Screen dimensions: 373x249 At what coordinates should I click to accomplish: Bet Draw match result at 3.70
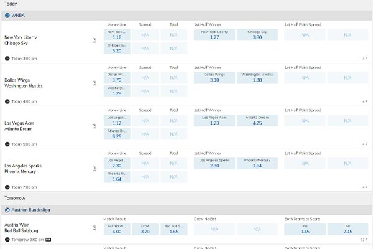145,229
